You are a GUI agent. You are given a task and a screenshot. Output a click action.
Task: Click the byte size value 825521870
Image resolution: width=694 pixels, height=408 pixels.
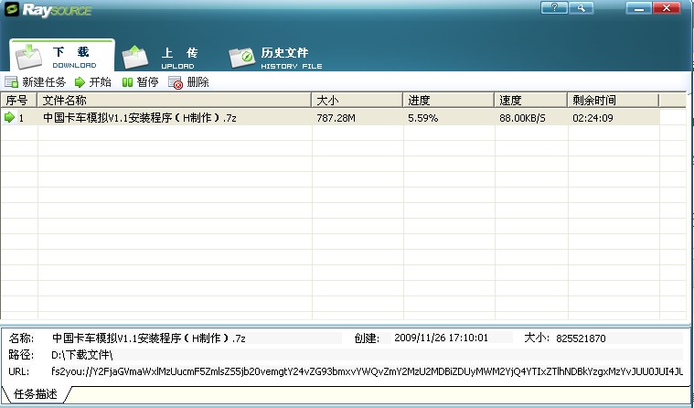click(581, 338)
